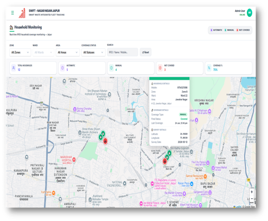Click the SWIFT Nagar Nigam Jaipur logo
This screenshot has height=221, width=268.
pos(22,13)
